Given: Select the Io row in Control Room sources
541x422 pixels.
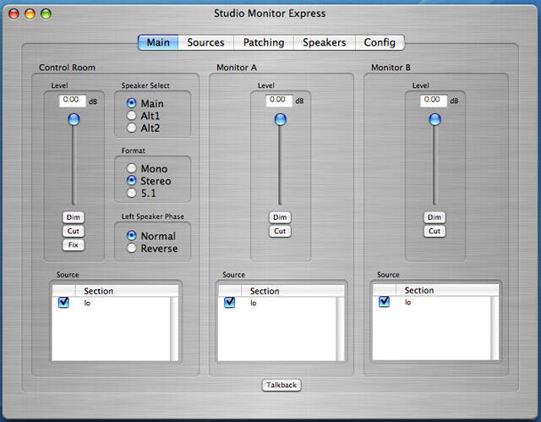Looking at the screenshot, I should pyautogui.click(x=111, y=303).
